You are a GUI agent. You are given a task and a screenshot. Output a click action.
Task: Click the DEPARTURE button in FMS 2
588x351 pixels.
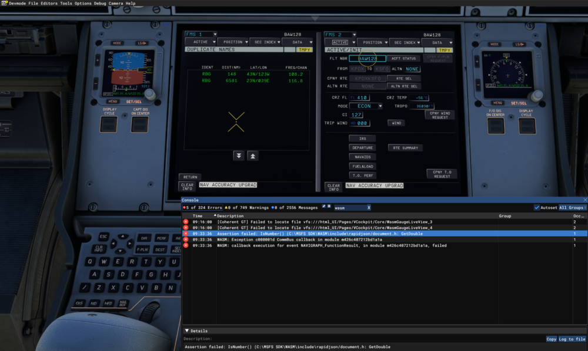tap(362, 148)
